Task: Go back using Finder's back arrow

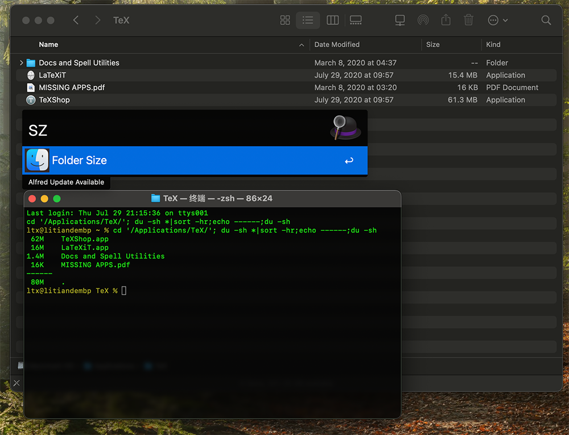Action: (76, 20)
